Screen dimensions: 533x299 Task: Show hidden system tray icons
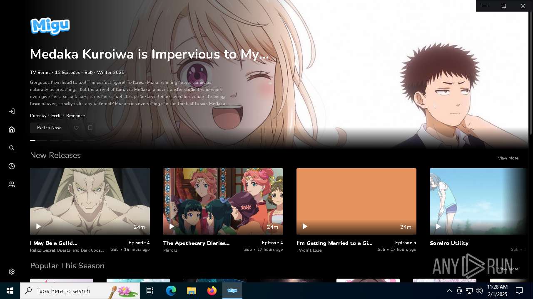(x=449, y=291)
